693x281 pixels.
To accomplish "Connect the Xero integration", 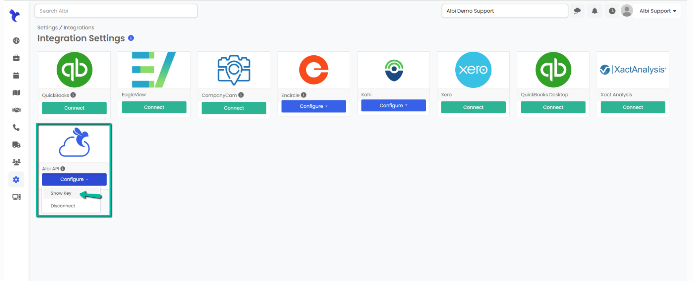I will [473, 107].
